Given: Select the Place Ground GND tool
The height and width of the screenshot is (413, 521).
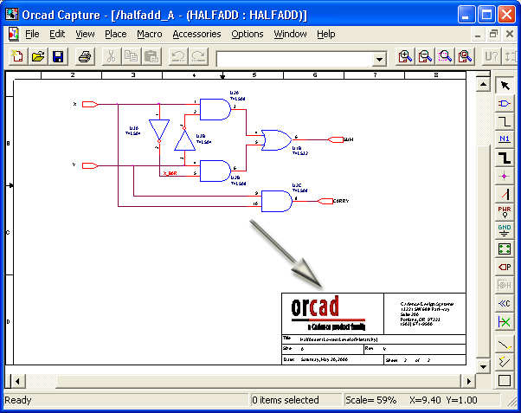Looking at the screenshot, I should click(x=505, y=229).
